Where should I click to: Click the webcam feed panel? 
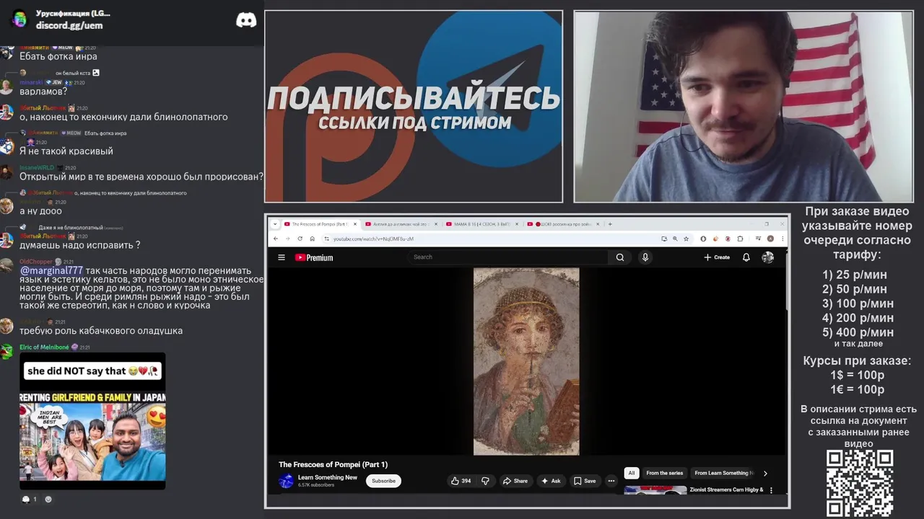(743, 107)
